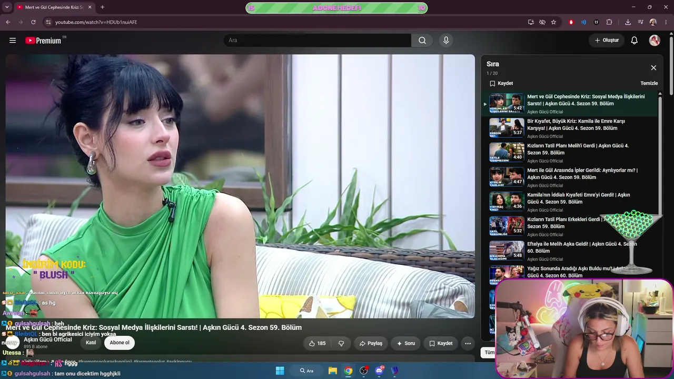Open the Chrome extensions puzzle menu

(x=609, y=22)
